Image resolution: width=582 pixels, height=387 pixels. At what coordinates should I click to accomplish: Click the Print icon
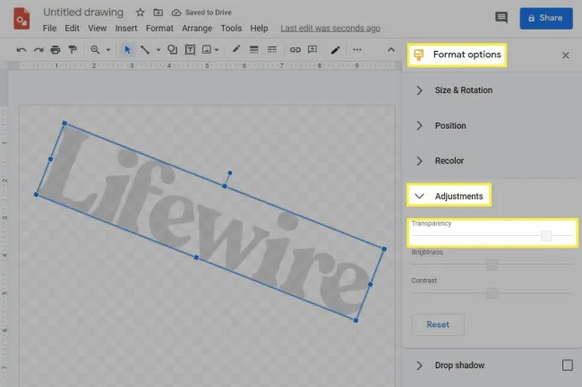click(56, 50)
